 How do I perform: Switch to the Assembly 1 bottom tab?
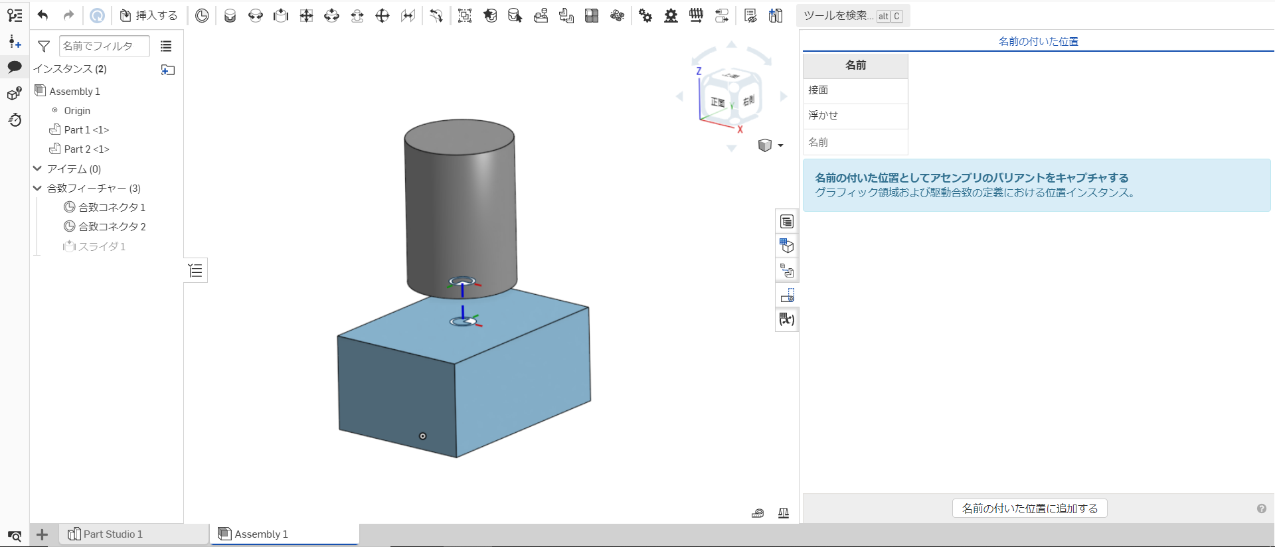(285, 534)
